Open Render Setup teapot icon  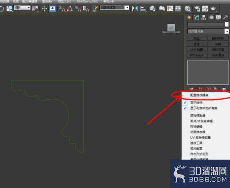pos(197,8)
